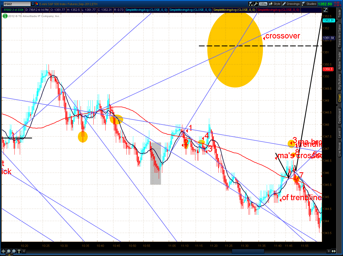
Task: Click the E-mini S&P 500 Index Futures description
Action: [68, 4]
